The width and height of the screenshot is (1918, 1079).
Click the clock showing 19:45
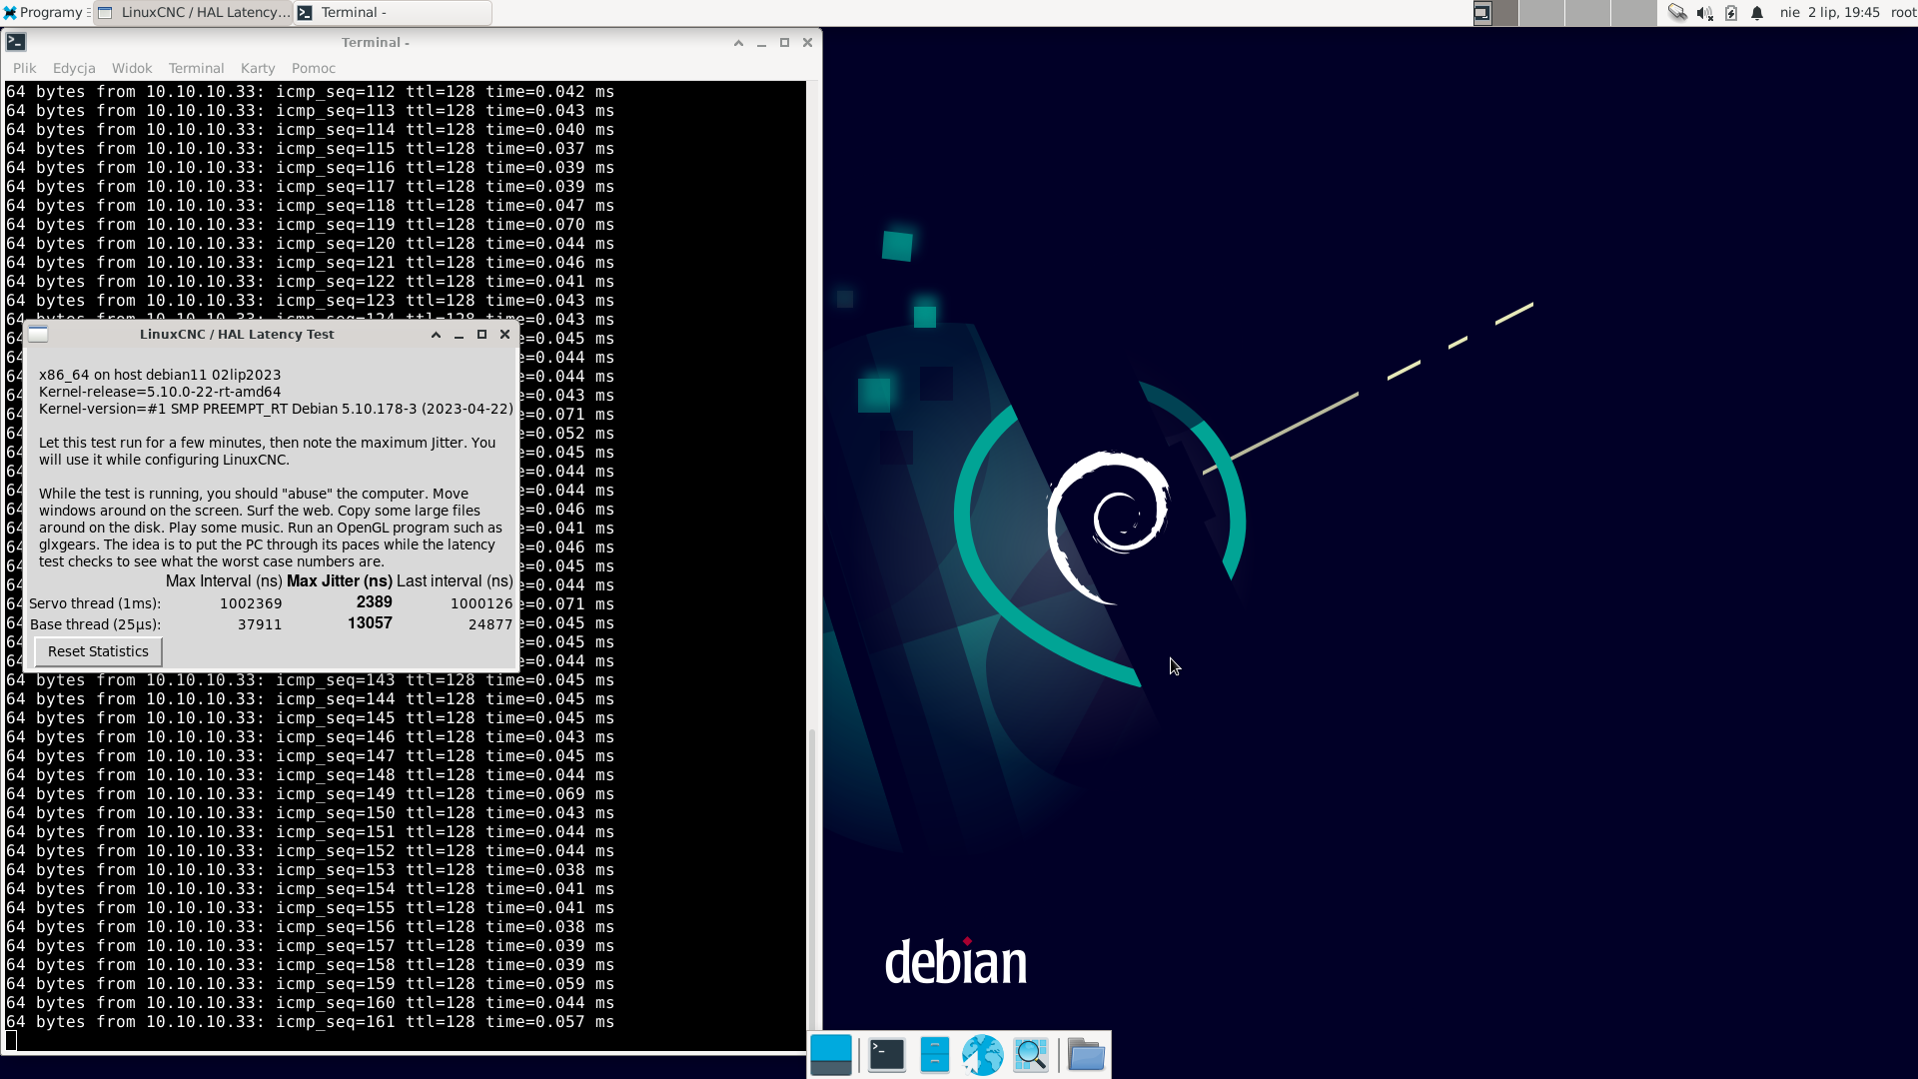(1830, 13)
